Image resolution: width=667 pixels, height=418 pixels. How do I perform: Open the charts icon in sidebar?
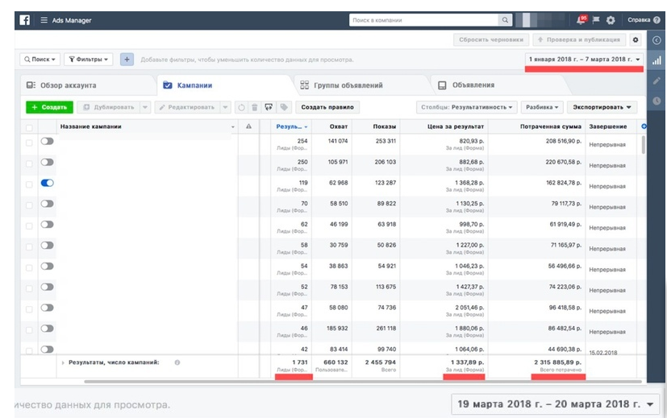point(657,60)
